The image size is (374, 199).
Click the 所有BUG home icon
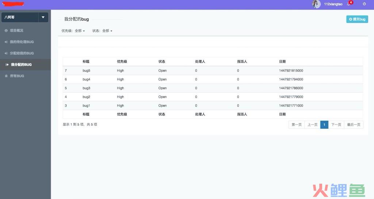tap(6, 76)
